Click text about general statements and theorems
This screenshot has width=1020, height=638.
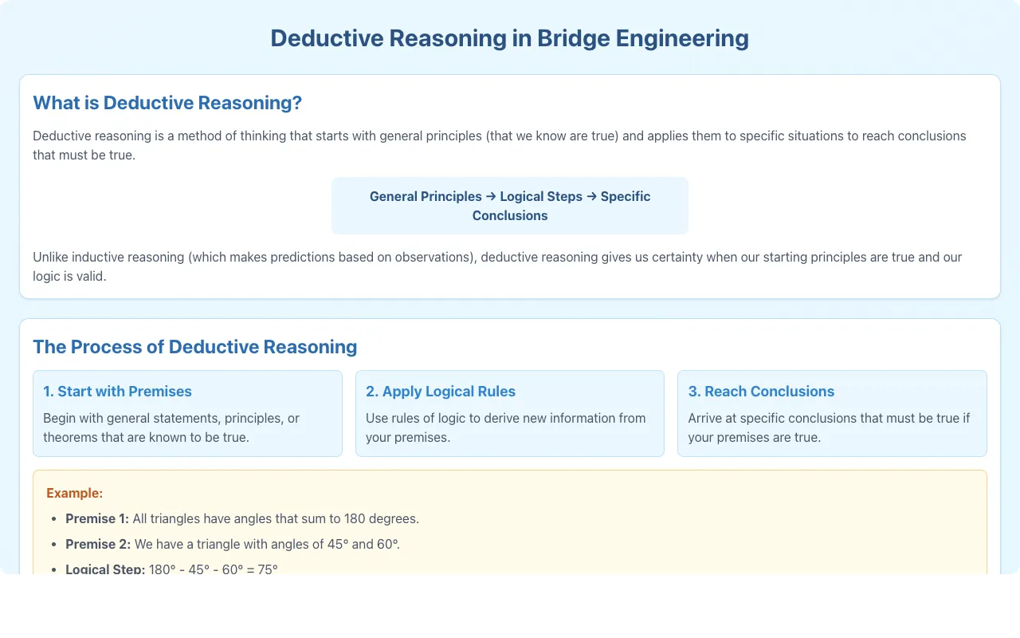point(171,427)
